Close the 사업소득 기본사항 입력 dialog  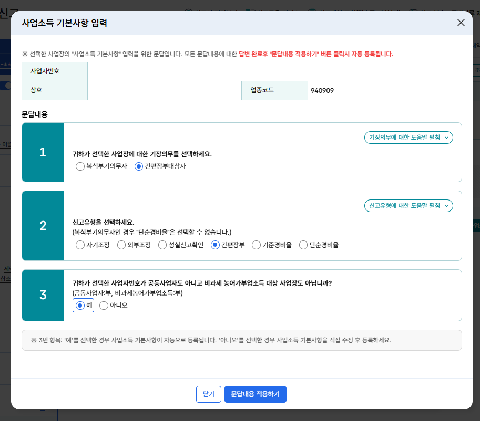point(461,23)
